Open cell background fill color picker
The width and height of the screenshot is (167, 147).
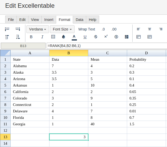(x=64, y=37)
